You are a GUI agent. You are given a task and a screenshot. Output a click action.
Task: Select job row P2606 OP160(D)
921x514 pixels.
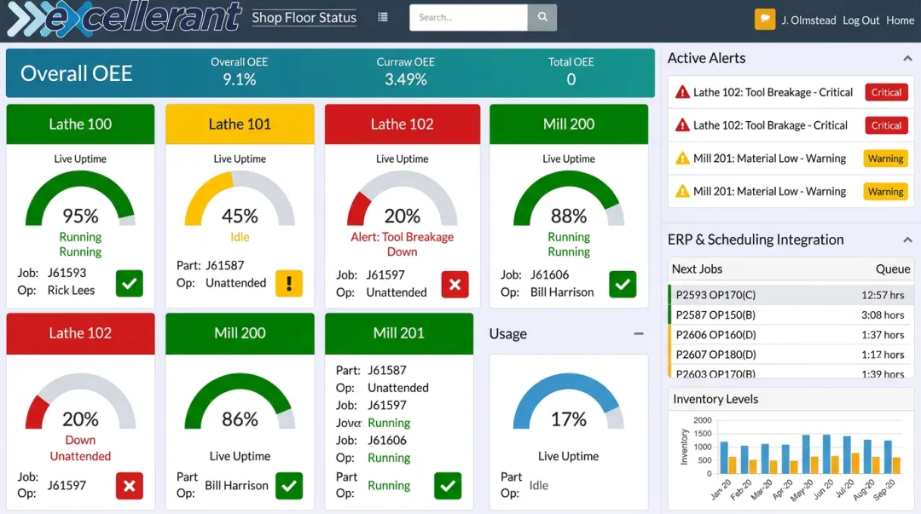coord(791,335)
